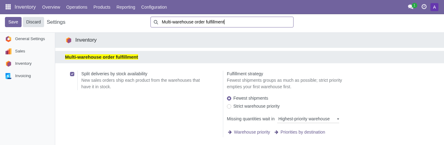Click the Sales sidebar icon

point(8,51)
